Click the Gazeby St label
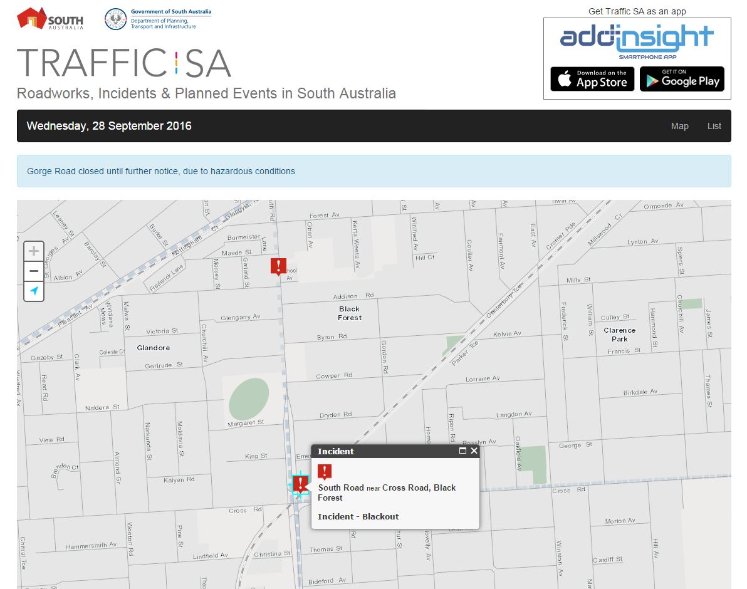The image size is (747, 589). (46, 357)
